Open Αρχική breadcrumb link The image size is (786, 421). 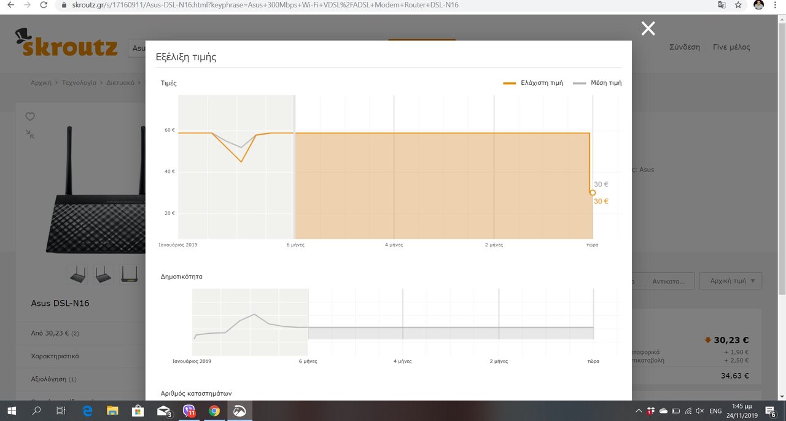pos(41,82)
